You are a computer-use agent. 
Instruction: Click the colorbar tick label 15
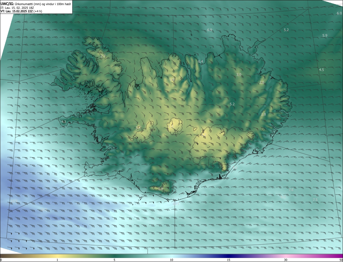coord(229,260)
